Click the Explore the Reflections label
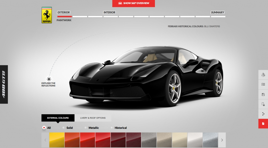This screenshot has width=268, height=148. [48, 84]
